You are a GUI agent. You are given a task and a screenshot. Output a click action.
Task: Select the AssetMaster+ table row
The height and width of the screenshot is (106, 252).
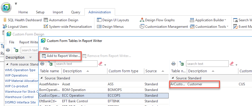pos(103,84)
